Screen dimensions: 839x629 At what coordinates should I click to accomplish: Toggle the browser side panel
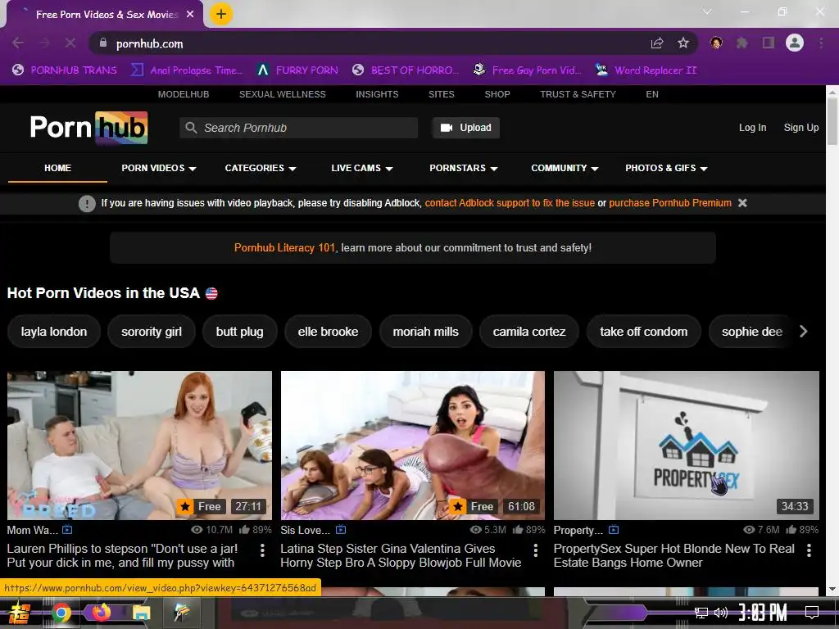(769, 43)
